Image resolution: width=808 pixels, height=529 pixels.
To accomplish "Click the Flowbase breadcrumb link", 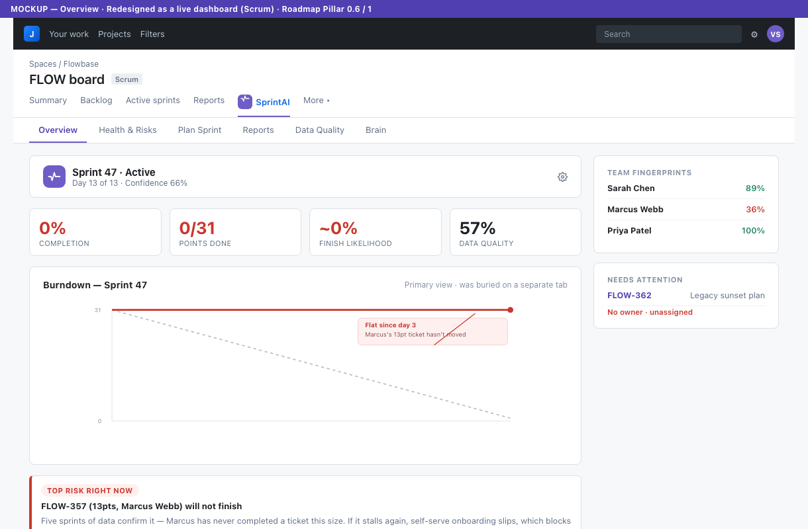I will click(81, 64).
